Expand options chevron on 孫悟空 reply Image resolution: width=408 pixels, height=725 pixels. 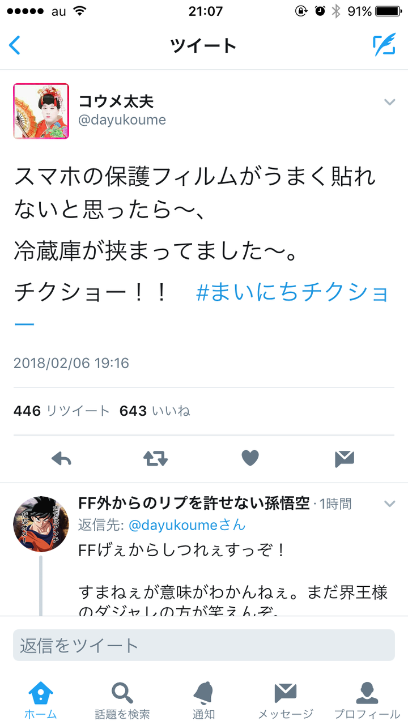(x=389, y=504)
